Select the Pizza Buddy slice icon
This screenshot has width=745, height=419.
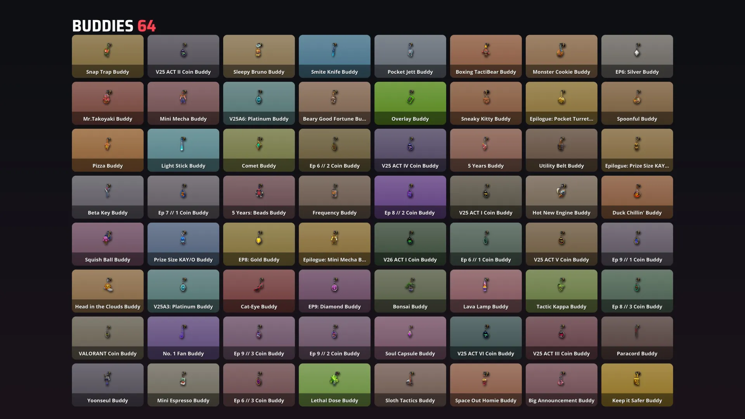tap(107, 144)
